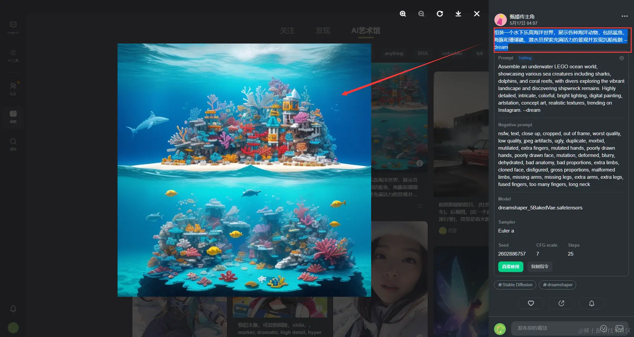Zoom in on the image preview

pos(403,14)
